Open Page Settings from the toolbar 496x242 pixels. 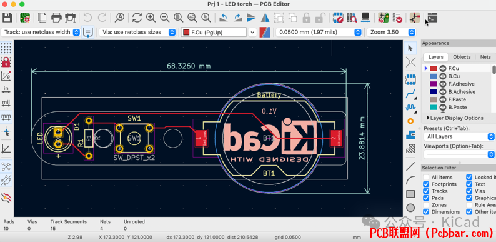42,18
